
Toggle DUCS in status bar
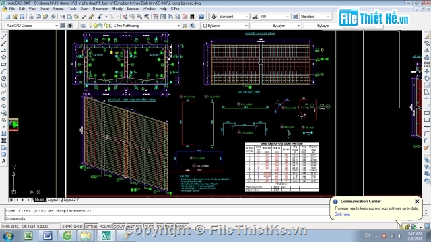pyautogui.click(x=150, y=227)
